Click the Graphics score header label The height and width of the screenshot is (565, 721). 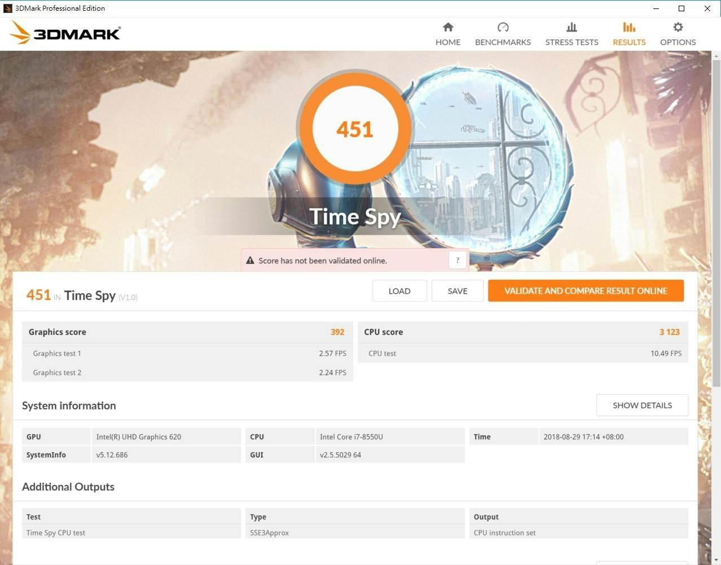tap(58, 332)
